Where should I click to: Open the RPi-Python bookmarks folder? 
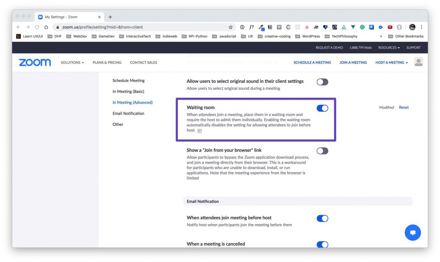point(195,36)
